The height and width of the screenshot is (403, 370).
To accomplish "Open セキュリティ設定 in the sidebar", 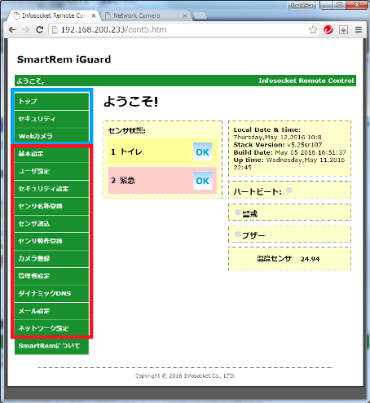I will [x=51, y=189].
